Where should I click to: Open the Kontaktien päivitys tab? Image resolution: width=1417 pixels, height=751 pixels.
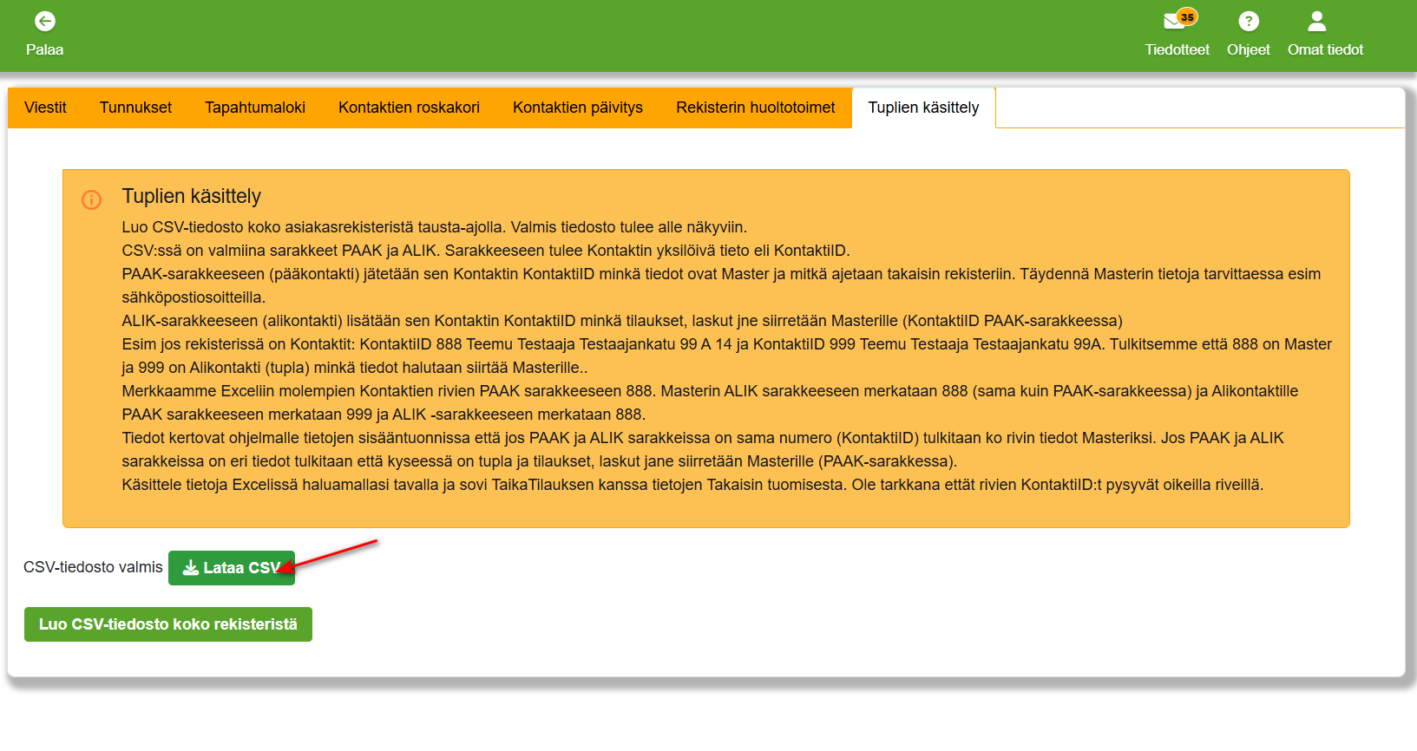click(577, 108)
